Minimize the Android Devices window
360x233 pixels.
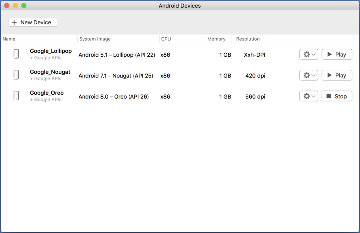(x=15, y=6)
